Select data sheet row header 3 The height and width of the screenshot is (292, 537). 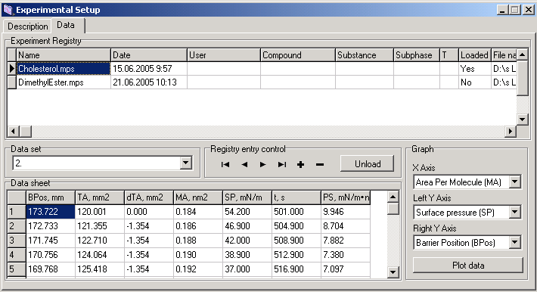coord(17,241)
